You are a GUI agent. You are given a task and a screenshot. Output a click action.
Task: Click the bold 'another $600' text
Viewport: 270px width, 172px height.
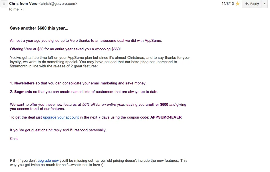coord(157,105)
